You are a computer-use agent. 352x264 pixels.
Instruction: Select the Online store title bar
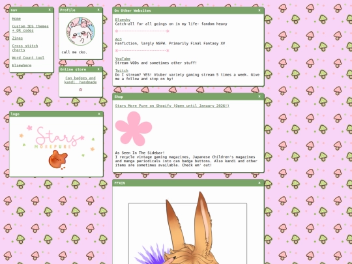(81, 69)
